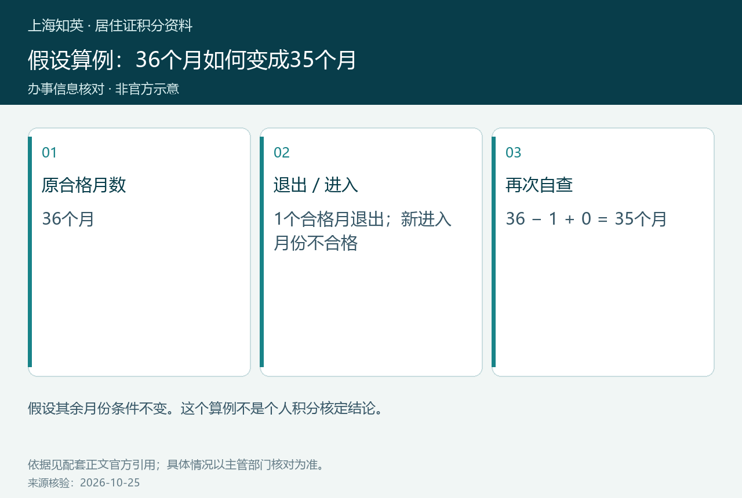Click step number 02
This screenshot has width=742, height=498.
[x=281, y=153]
